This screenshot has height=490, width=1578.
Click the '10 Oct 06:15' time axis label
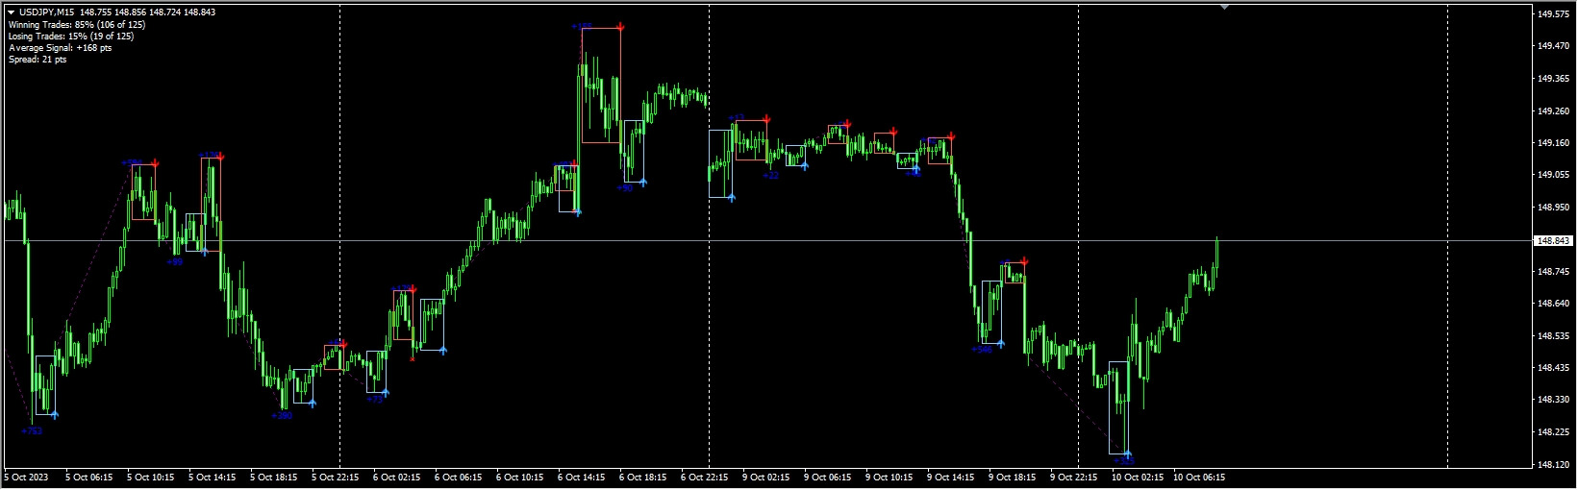[x=1200, y=477]
